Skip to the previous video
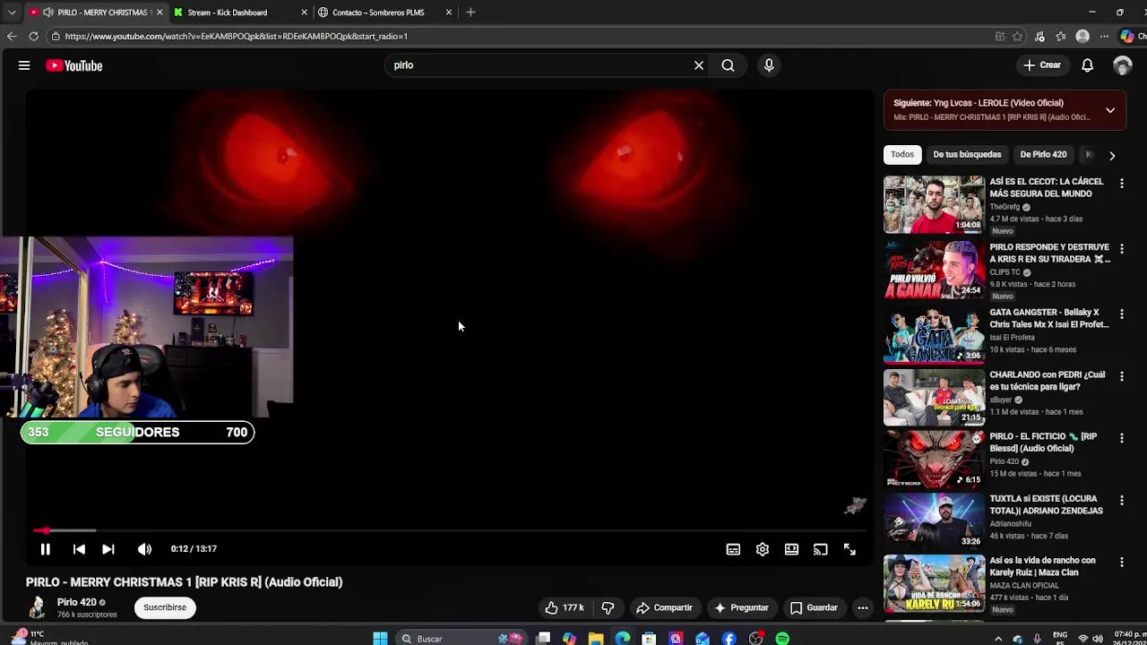 (79, 549)
